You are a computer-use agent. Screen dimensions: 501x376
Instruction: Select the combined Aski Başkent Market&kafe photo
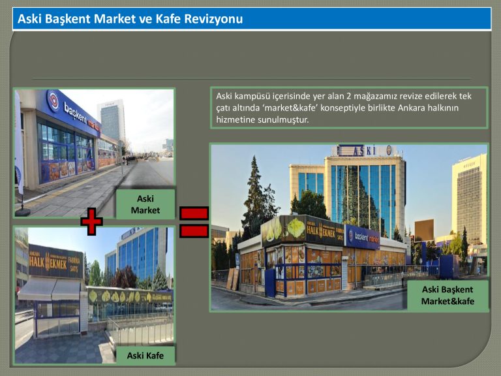click(x=349, y=227)
